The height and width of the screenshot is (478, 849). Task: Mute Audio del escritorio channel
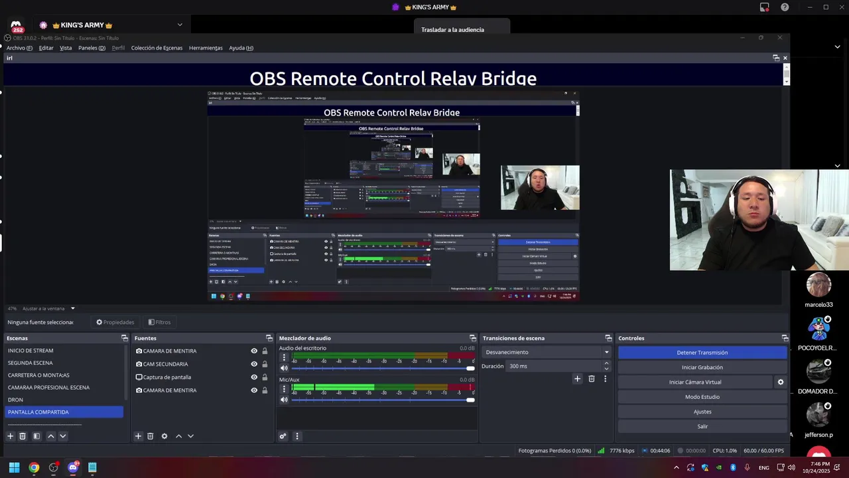(x=284, y=368)
